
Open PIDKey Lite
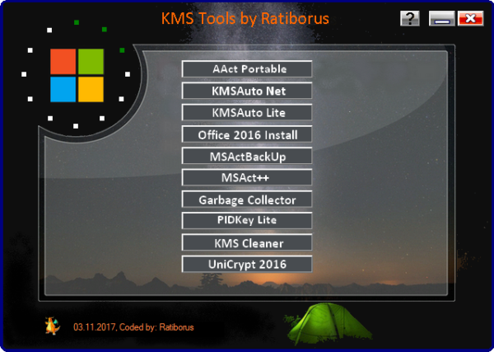[247, 220]
